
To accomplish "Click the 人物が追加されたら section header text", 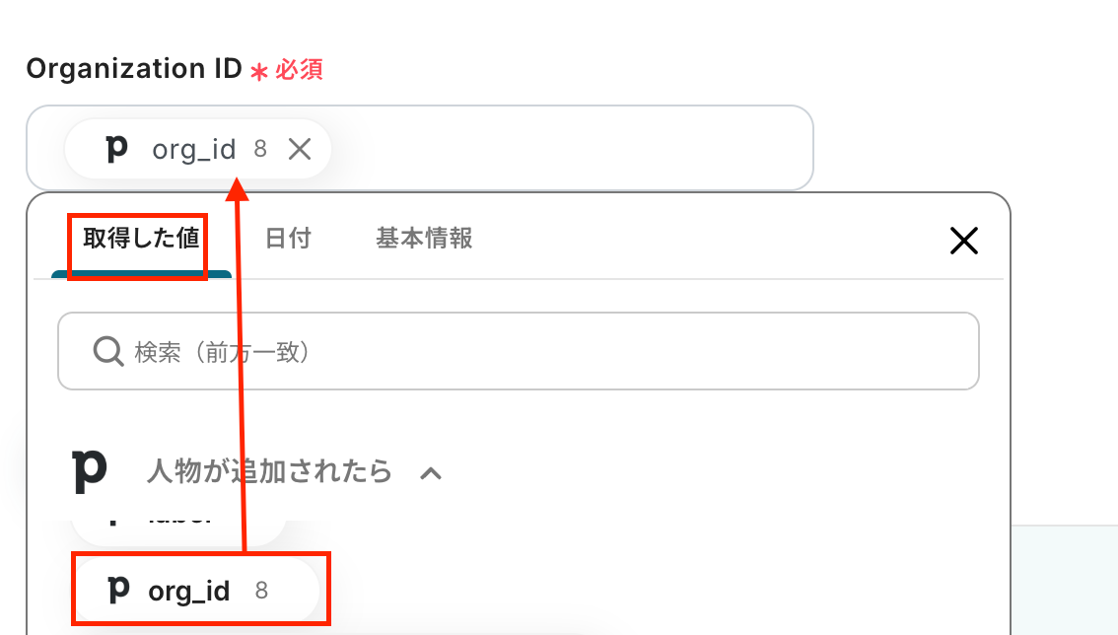I will pos(269,471).
